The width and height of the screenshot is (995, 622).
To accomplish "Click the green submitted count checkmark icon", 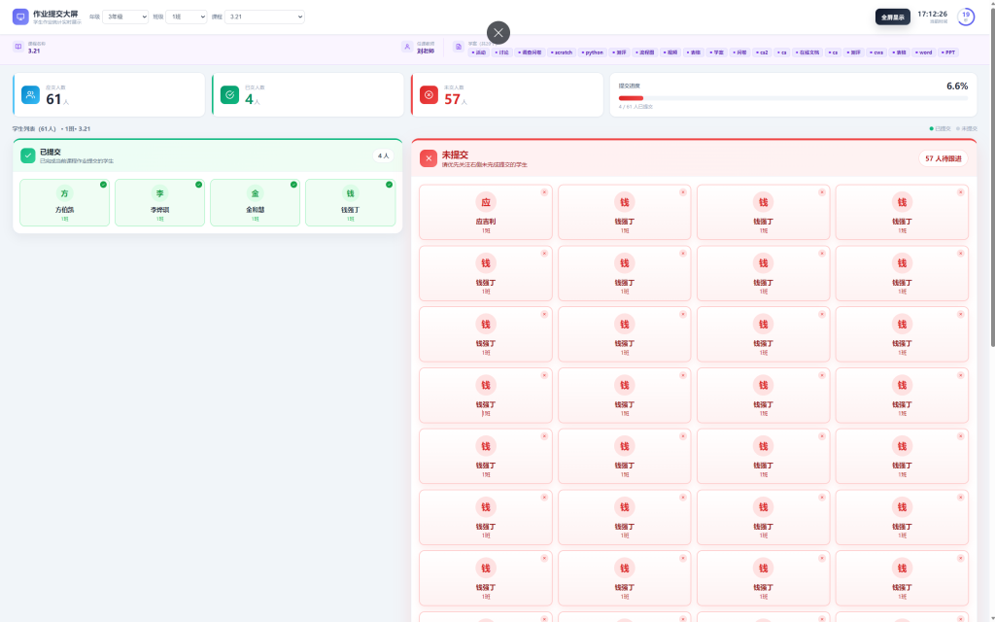I will (229, 94).
